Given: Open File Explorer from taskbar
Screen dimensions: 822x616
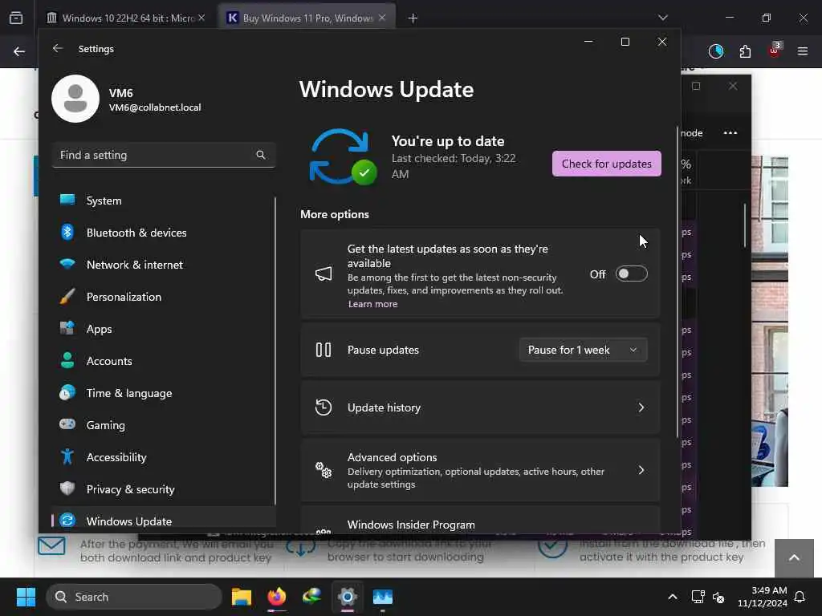Looking at the screenshot, I should tap(242, 597).
